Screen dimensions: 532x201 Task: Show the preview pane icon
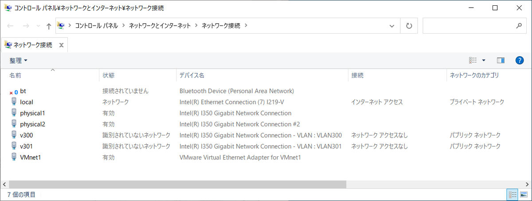tap(501, 60)
